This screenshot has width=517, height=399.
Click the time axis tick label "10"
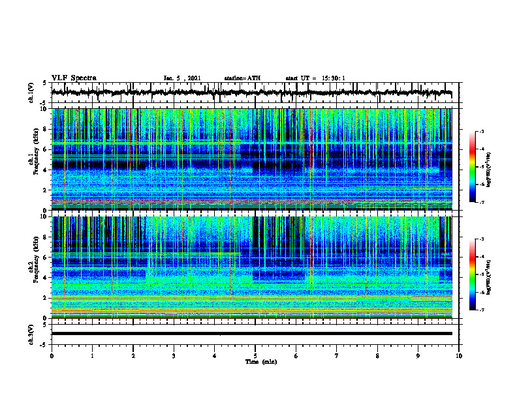pyautogui.click(x=459, y=356)
